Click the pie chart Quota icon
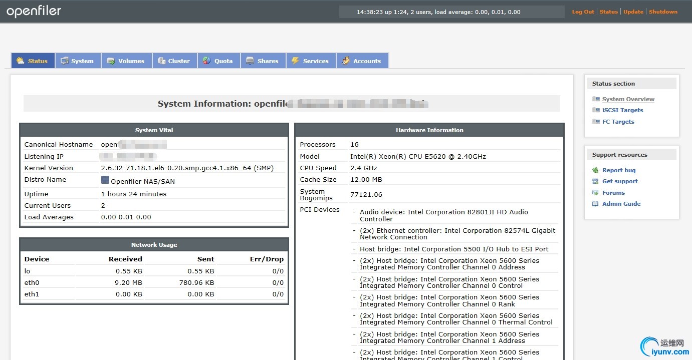Viewport: 692px width, 360px height. [x=206, y=61]
